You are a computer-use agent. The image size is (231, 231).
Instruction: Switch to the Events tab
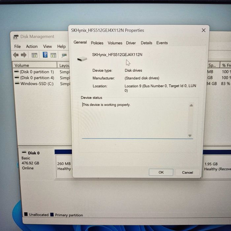[162, 43]
